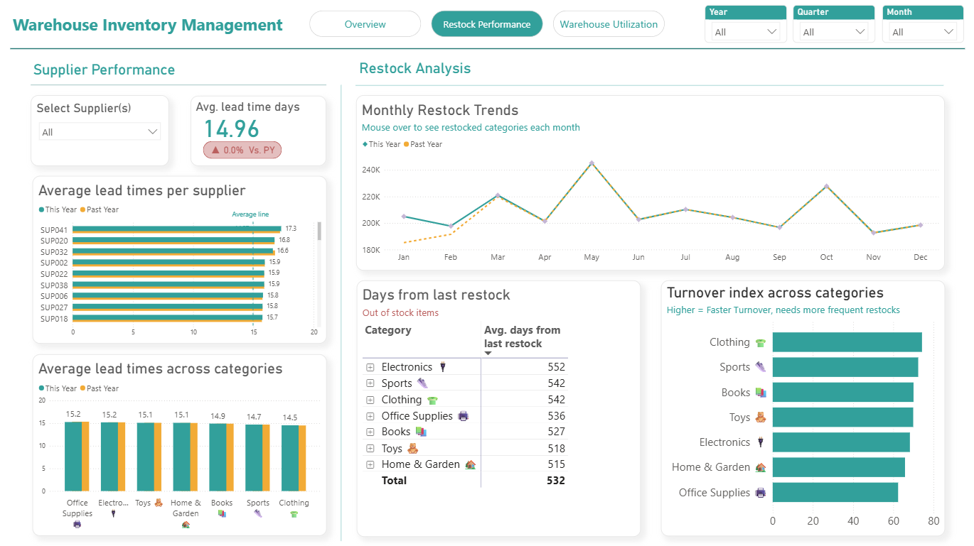
Task: Click the Home & Garden house icon in turnover chart
Action: pyautogui.click(x=761, y=467)
